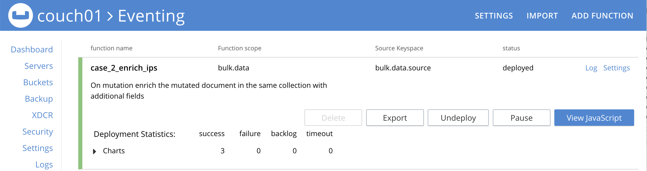
Task: Pause the deployed eventing function
Action: pos(522,118)
